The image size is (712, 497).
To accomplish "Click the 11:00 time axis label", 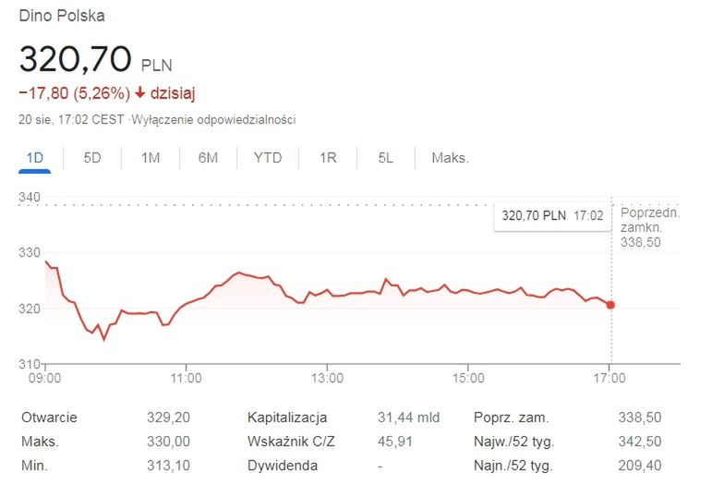I will pyautogui.click(x=187, y=378).
